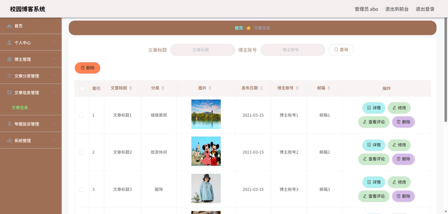Image resolution: width=448 pixels, height=214 pixels.
Task: Expand the 举报投诉管理 sidebar chevron
Action: (x=54, y=123)
